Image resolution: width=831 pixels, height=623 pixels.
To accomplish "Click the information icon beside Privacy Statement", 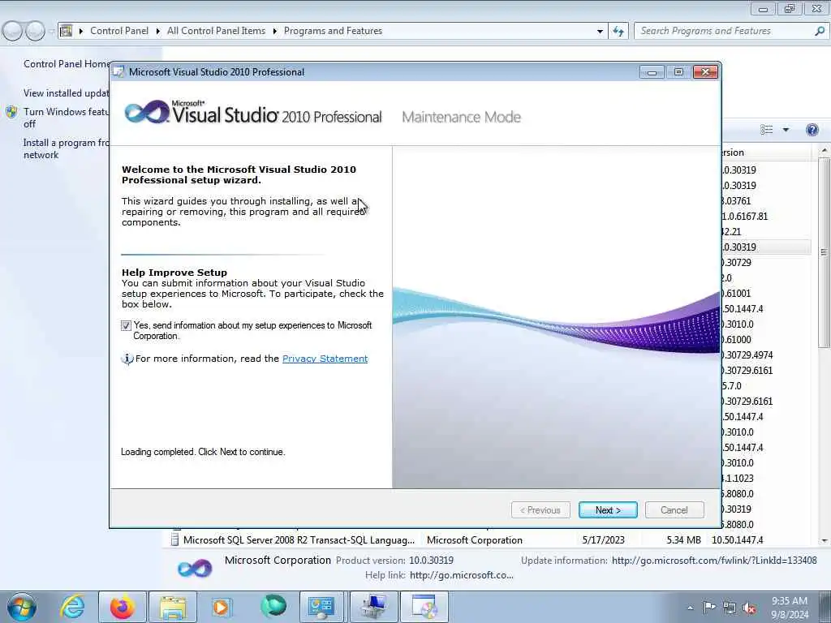I will click(127, 359).
